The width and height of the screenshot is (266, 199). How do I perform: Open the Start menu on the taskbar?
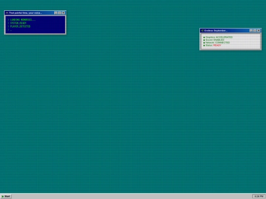tap(6, 196)
